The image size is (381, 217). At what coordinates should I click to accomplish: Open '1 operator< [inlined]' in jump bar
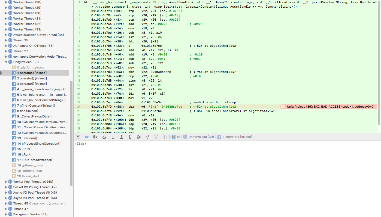tap(235, 137)
